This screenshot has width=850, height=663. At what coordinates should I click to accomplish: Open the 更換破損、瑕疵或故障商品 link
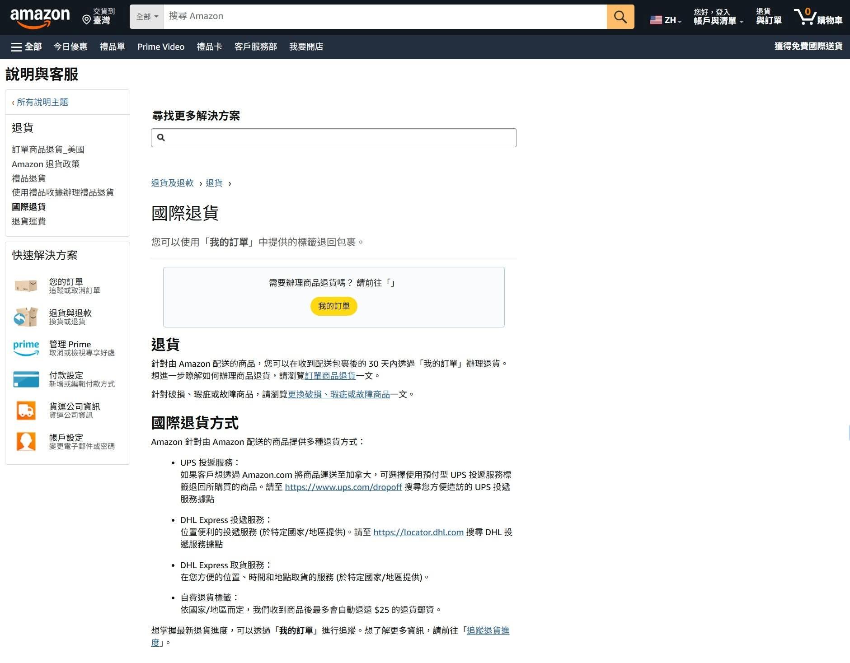(x=339, y=394)
